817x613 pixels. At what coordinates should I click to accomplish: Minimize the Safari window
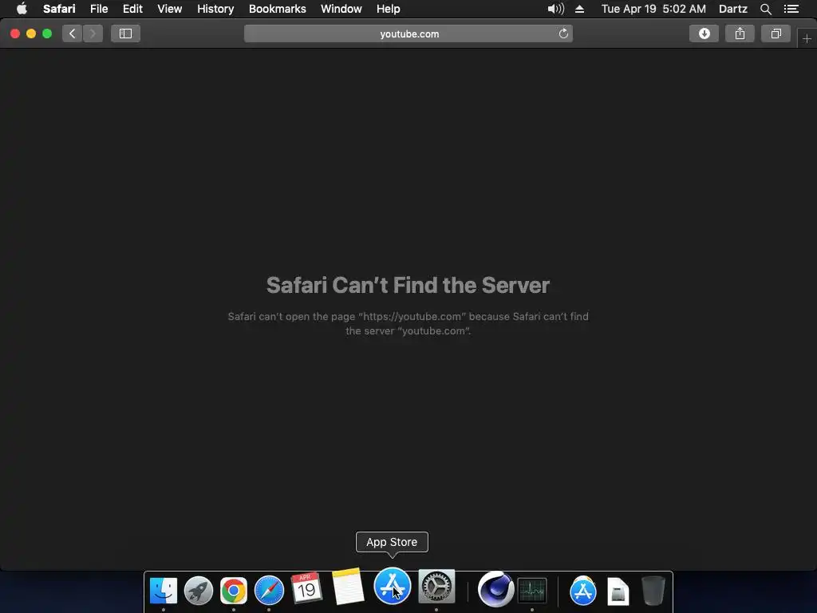click(x=31, y=34)
